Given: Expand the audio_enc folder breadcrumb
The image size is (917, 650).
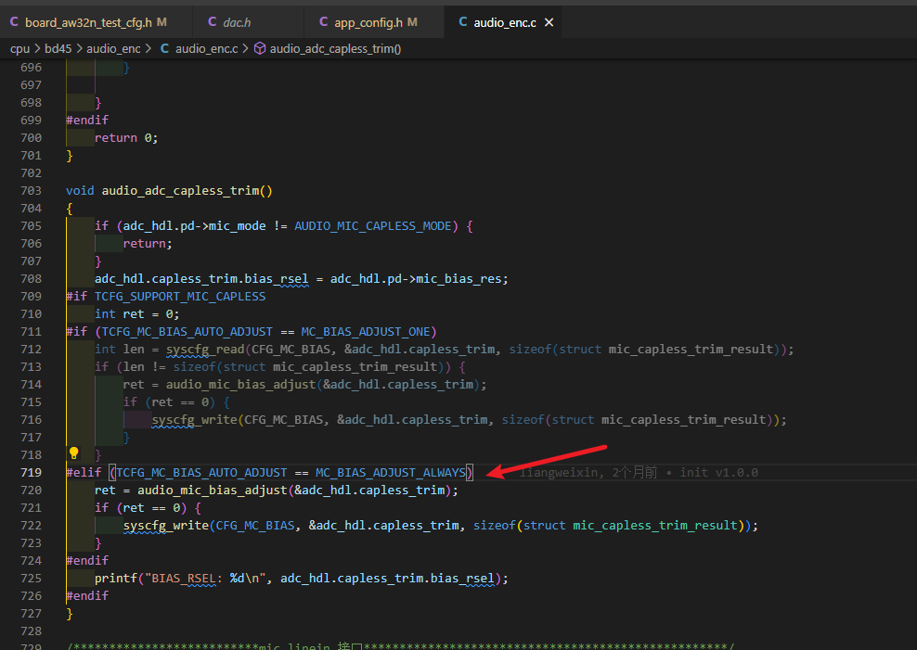Looking at the screenshot, I should pyautogui.click(x=113, y=48).
